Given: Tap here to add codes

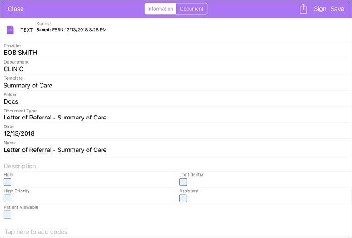Looking at the screenshot, I should coord(36,231).
